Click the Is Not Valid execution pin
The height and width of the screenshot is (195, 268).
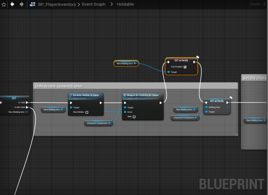point(27,107)
